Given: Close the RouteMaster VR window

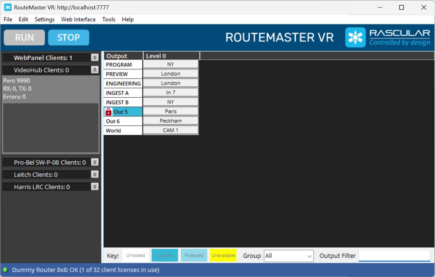Looking at the screenshot, I should tap(424, 8).
